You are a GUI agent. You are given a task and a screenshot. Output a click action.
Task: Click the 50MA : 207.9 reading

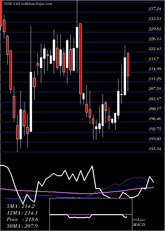(x=22, y=226)
